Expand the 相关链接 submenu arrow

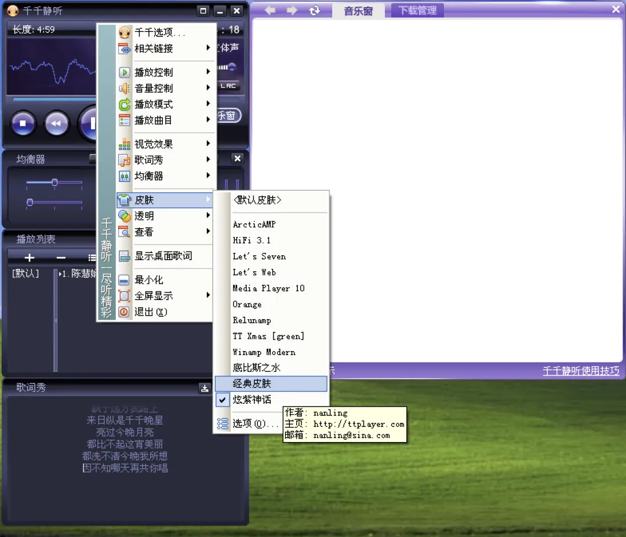coord(208,48)
